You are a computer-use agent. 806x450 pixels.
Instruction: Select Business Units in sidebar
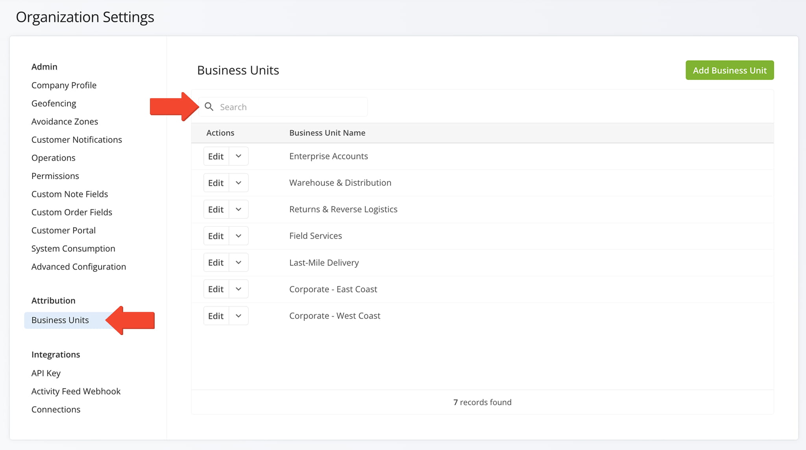point(60,320)
